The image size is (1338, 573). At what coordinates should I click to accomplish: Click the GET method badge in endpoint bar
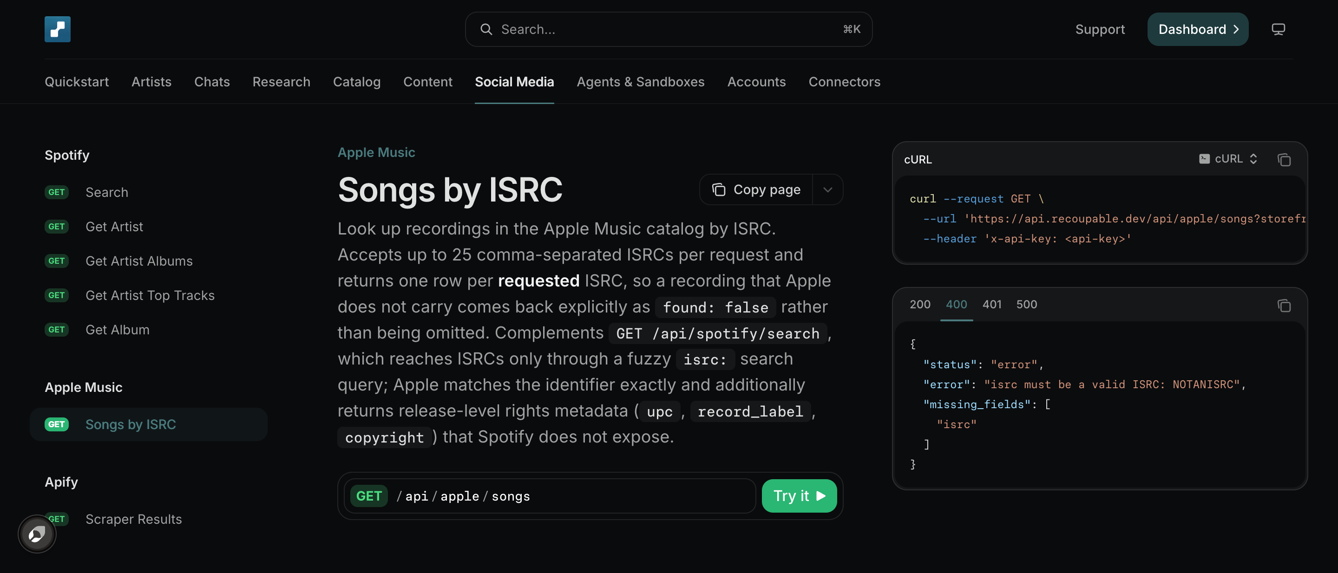tap(369, 495)
